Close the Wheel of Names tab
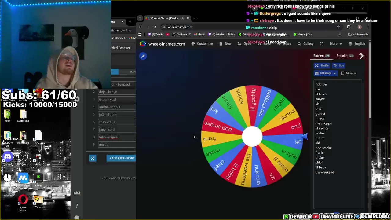This screenshot has height=220, width=391. coord(188,18)
